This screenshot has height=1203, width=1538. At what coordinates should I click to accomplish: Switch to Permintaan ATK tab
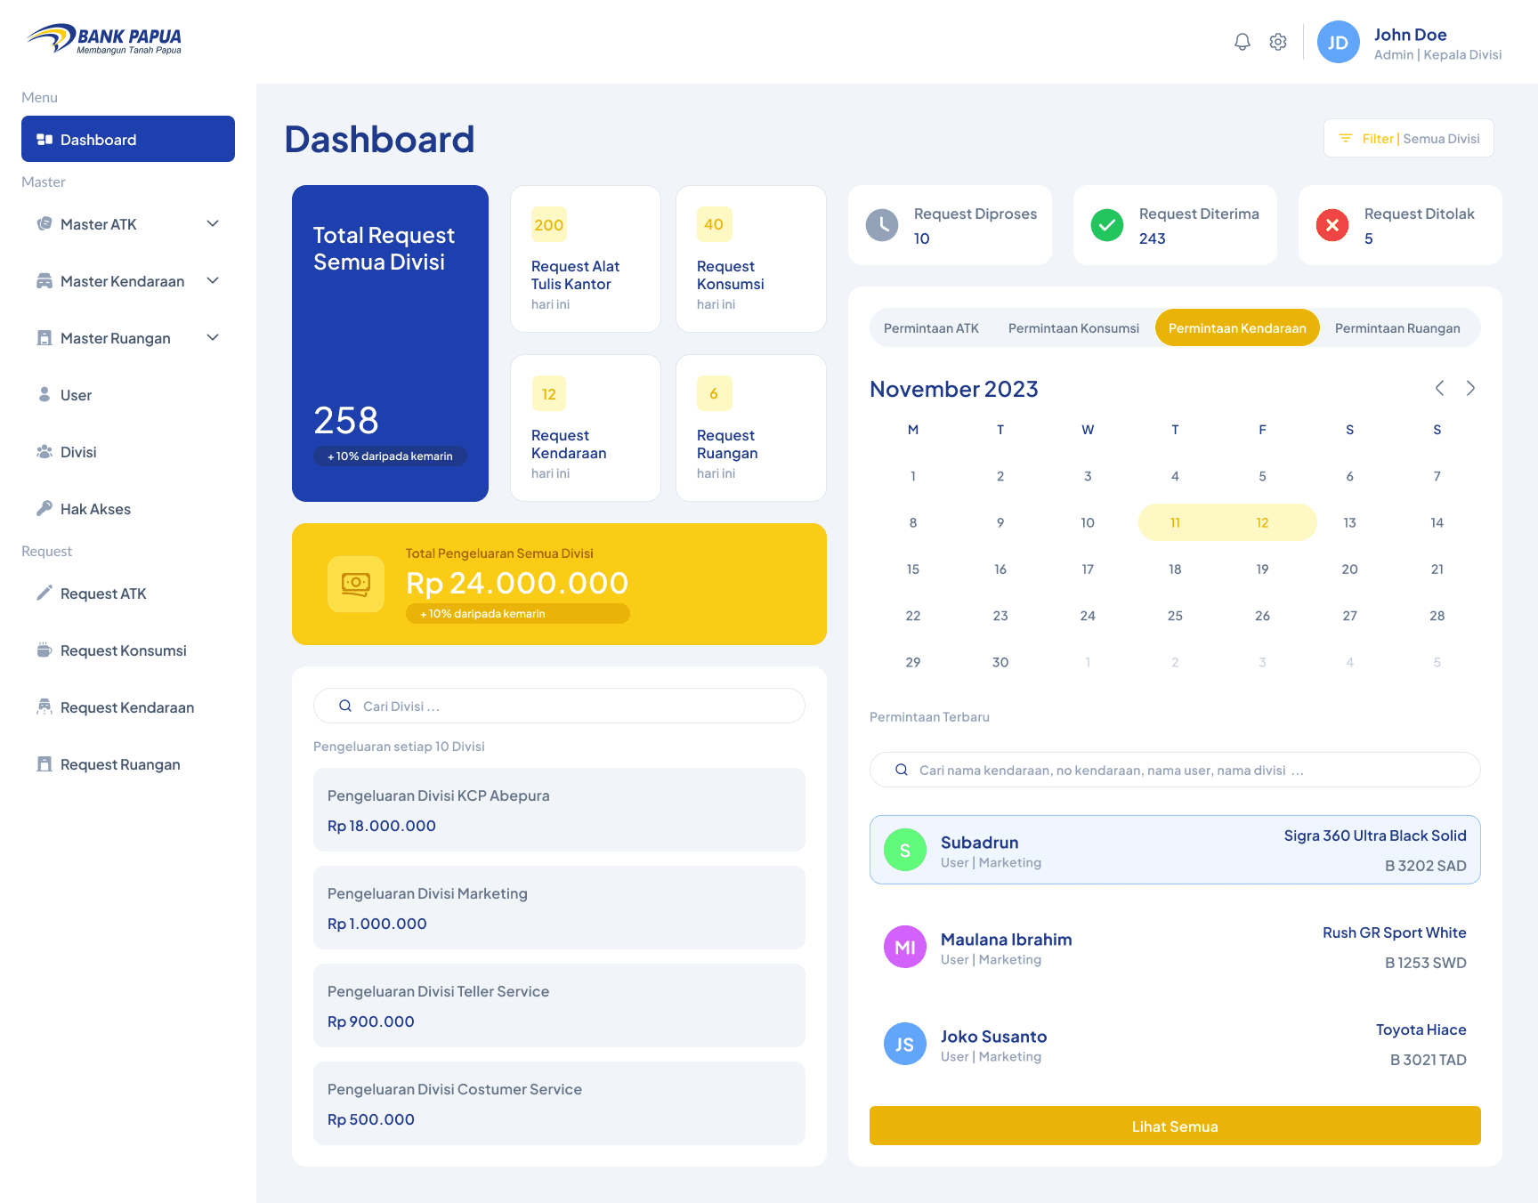[931, 328]
